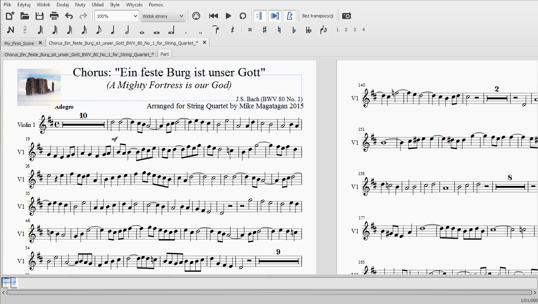Expand the Widok strony view dropdown
538x304 pixels.
click(x=181, y=16)
